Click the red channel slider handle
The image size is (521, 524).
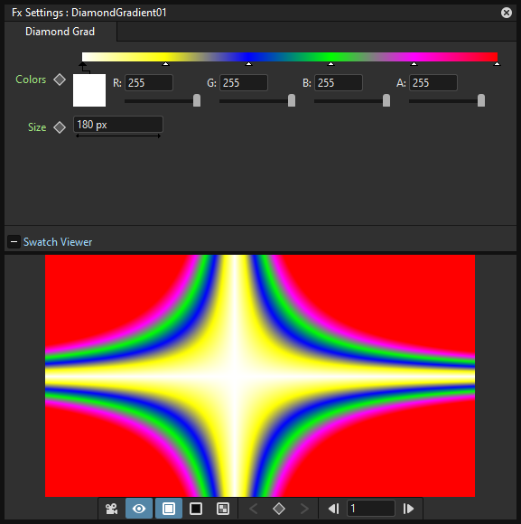click(x=197, y=100)
